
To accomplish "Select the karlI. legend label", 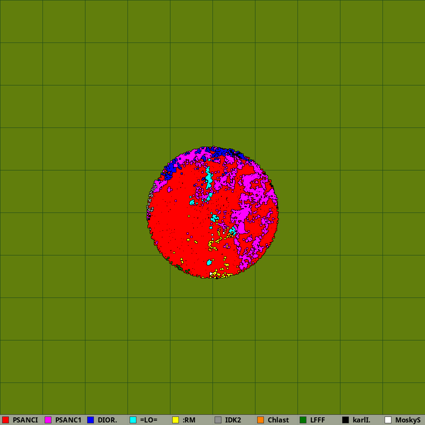I will [361, 420].
